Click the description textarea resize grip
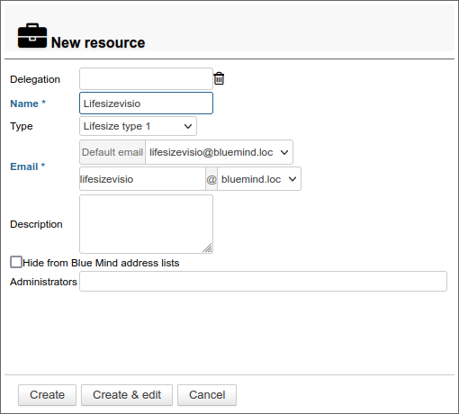 pos(207,247)
